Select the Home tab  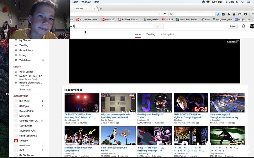point(138,34)
